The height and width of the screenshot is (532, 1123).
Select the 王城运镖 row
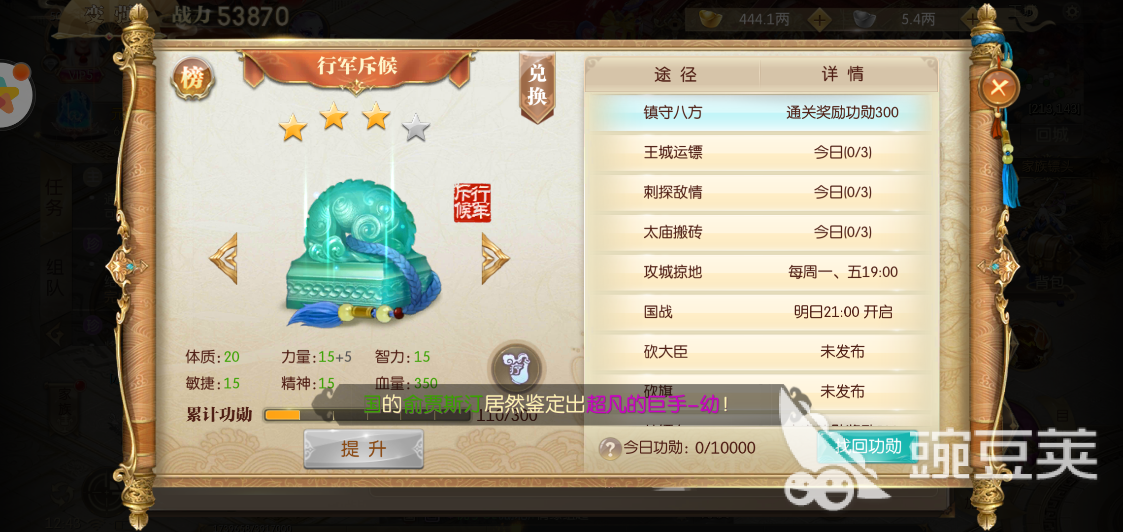[x=760, y=153]
